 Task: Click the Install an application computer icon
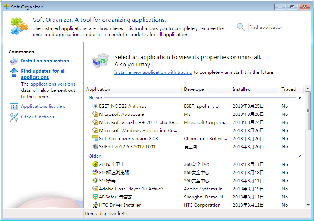(x=14, y=61)
